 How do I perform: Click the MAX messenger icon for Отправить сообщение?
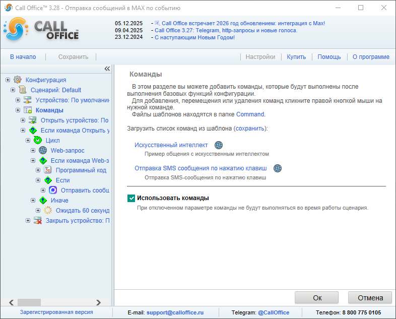[x=53, y=190]
